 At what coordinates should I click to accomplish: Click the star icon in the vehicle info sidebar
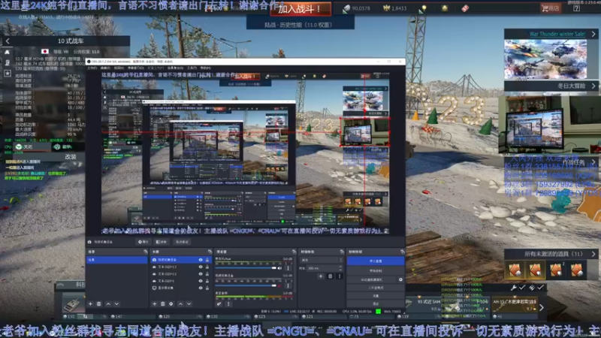pos(8,73)
